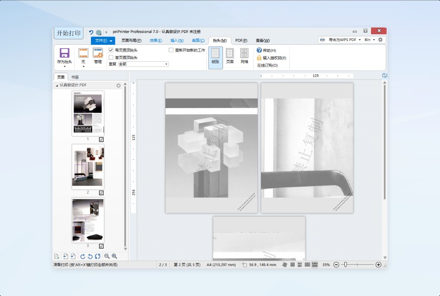Check the 首页置顶抬头 checkbox

(111, 57)
